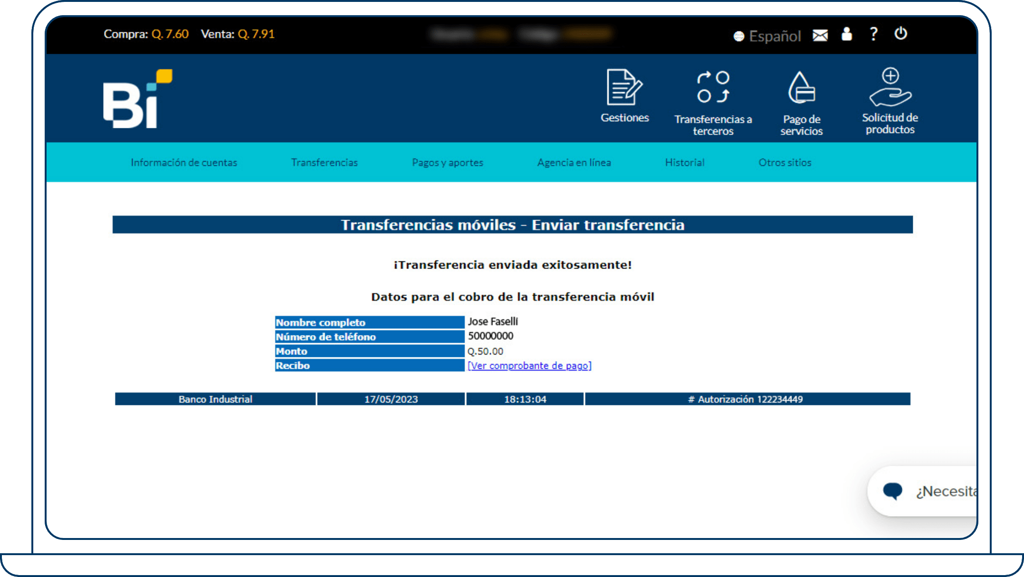The image size is (1024, 577).
Task: Change language via Español selector
Action: [767, 36]
